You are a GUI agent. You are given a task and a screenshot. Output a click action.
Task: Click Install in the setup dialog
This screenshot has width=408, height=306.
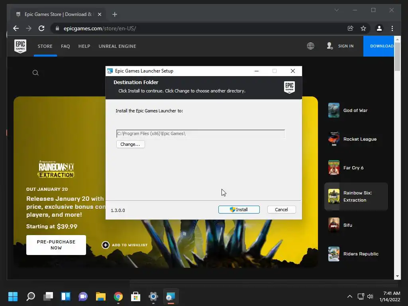tap(239, 210)
